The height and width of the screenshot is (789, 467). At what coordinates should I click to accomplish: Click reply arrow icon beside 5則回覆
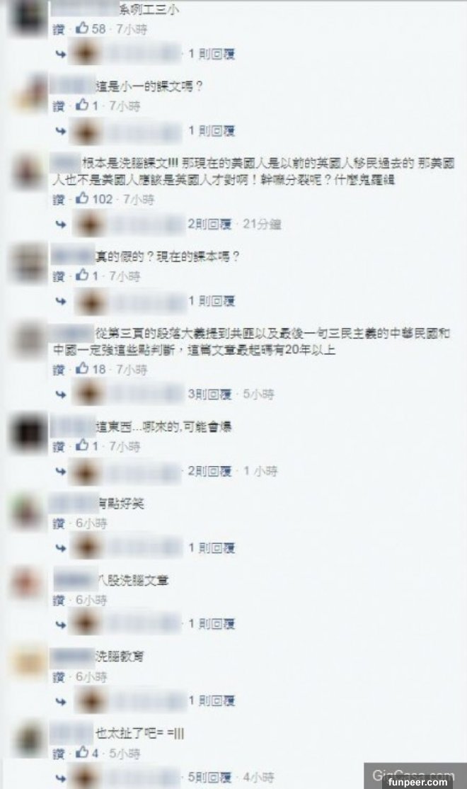61,778
